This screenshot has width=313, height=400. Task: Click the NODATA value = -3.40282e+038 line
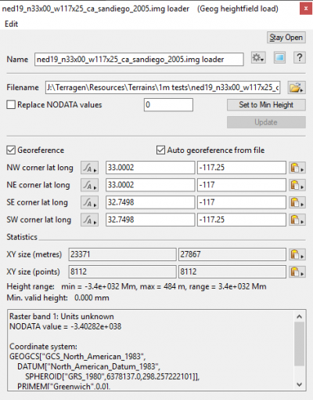[65, 326]
